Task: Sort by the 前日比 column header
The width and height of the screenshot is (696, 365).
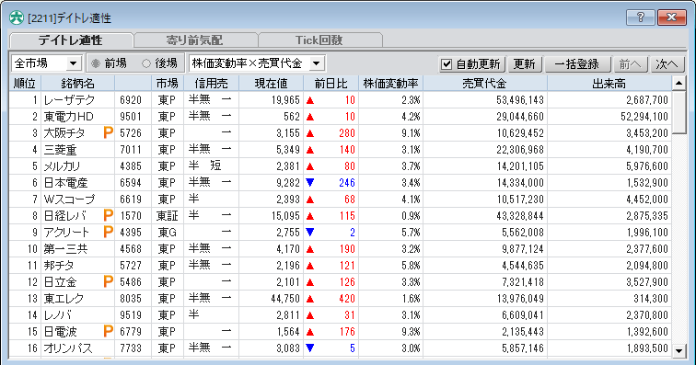Action: [x=331, y=84]
